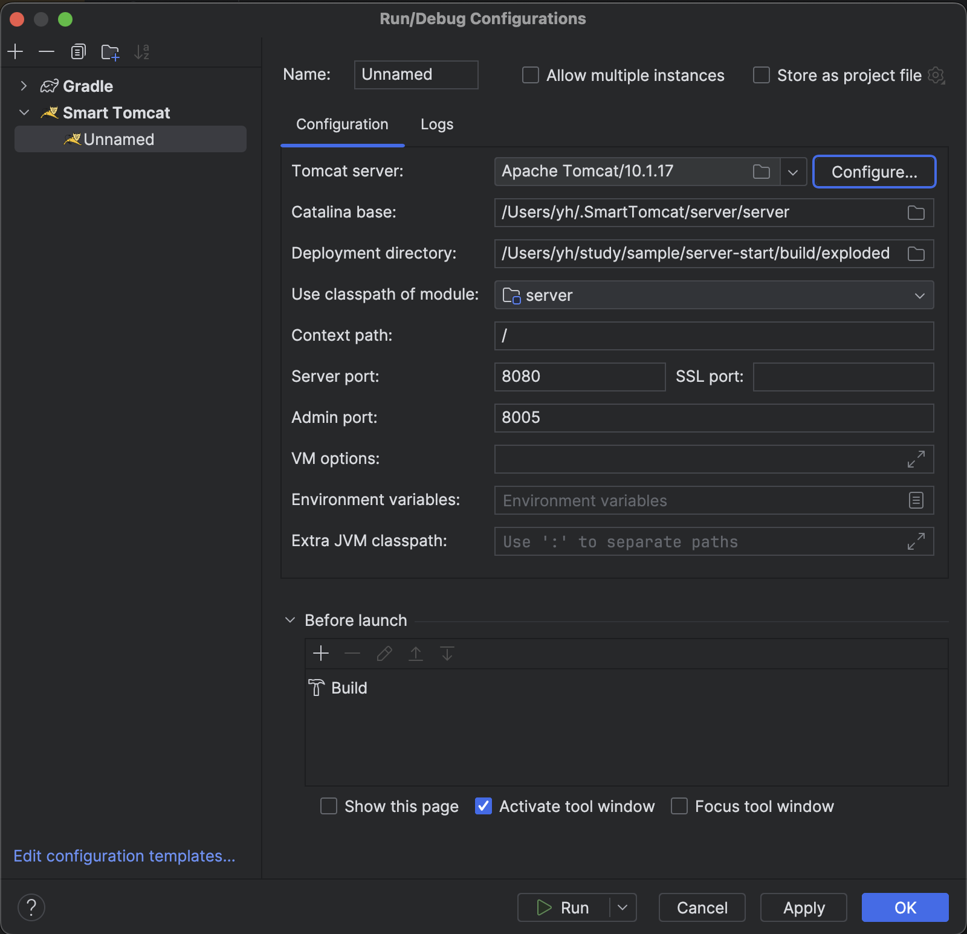Browse for the Catalina base folder
The image size is (967, 934).
[916, 213]
